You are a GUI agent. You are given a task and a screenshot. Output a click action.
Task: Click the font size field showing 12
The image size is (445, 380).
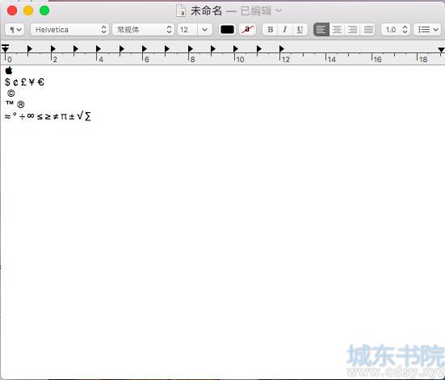[x=187, y=30]
